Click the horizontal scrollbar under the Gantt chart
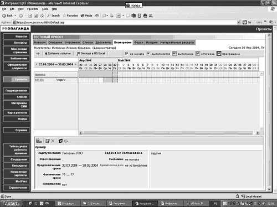The image size is (277, 207). point(168,133)
